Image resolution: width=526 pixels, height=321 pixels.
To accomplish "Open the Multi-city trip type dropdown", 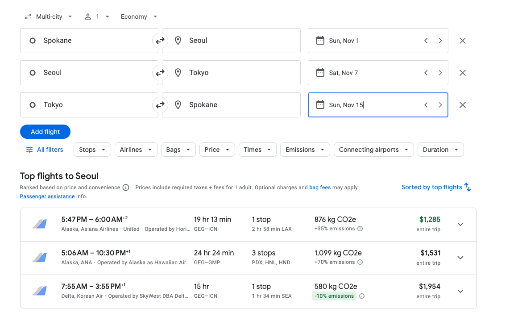I will (48, 17).
